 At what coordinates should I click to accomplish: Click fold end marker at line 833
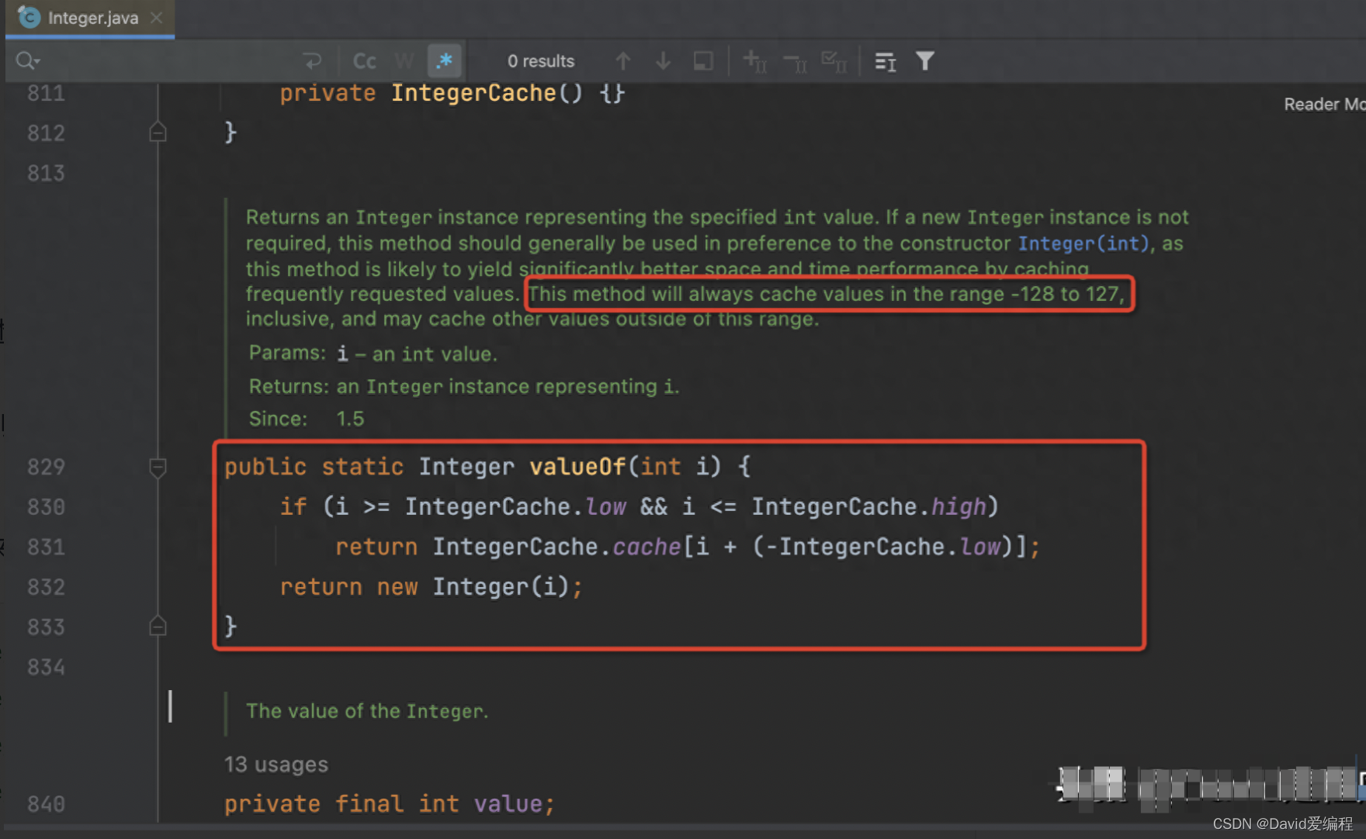click(x=158, y=626)
